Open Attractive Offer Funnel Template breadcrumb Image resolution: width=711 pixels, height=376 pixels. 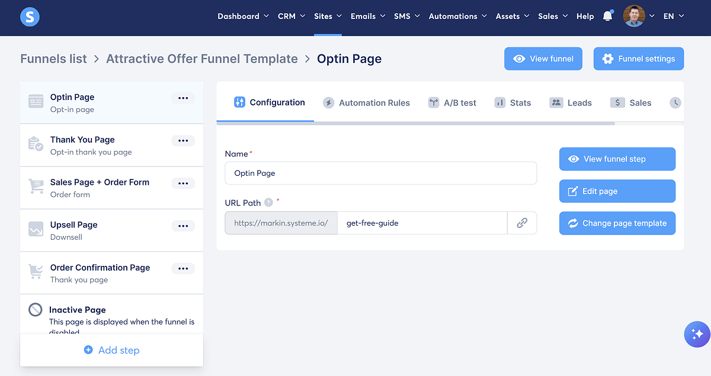(x=202, y=59)
